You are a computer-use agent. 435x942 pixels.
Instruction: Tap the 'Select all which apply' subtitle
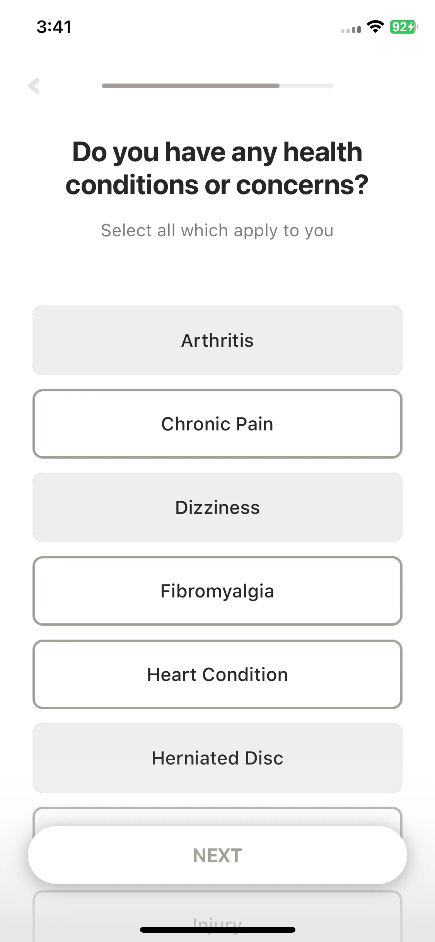[217, 230]
